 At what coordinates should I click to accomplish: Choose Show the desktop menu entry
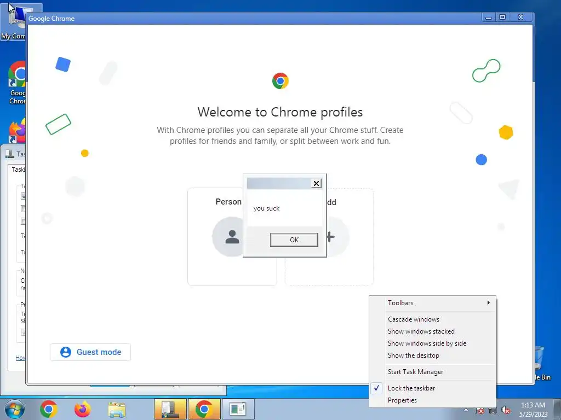point(433,355)
